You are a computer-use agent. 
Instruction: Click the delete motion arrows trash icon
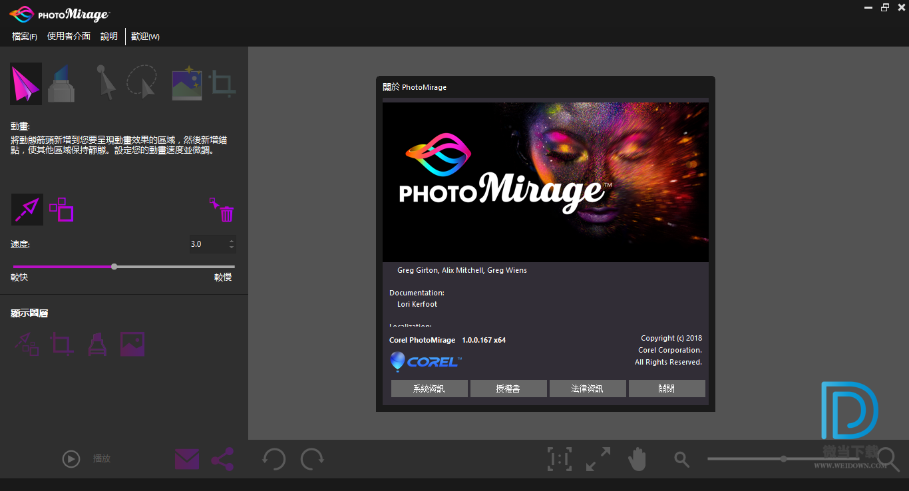click(222, 210)
